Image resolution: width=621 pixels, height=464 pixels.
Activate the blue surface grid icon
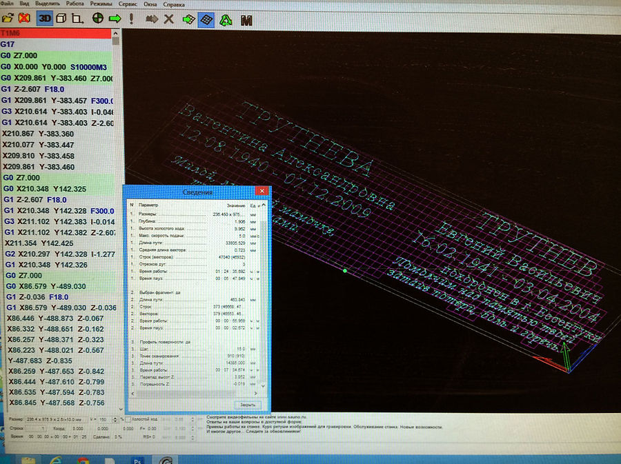coord(206,19)
